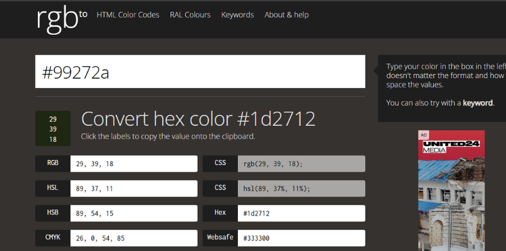Screen dimensions: 506x251
Task: Copy value via the HSB label
Action: (53, 213)
